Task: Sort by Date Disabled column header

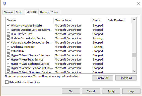Action: (x=119, y=20)
